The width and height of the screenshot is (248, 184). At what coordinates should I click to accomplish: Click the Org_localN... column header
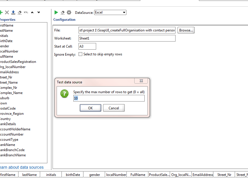[x=181, y=175]
